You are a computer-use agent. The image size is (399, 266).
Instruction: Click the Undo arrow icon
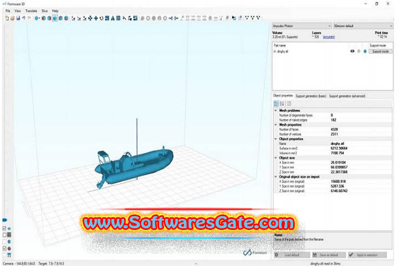24,18
